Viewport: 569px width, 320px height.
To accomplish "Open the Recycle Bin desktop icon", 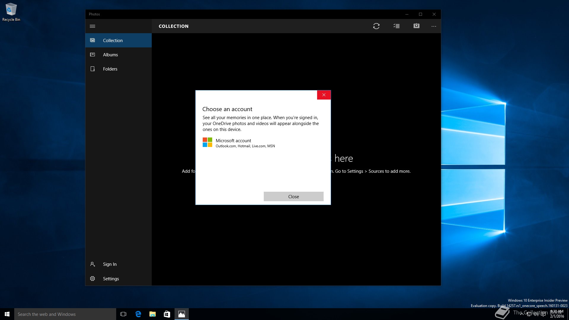I will [11, 12].
